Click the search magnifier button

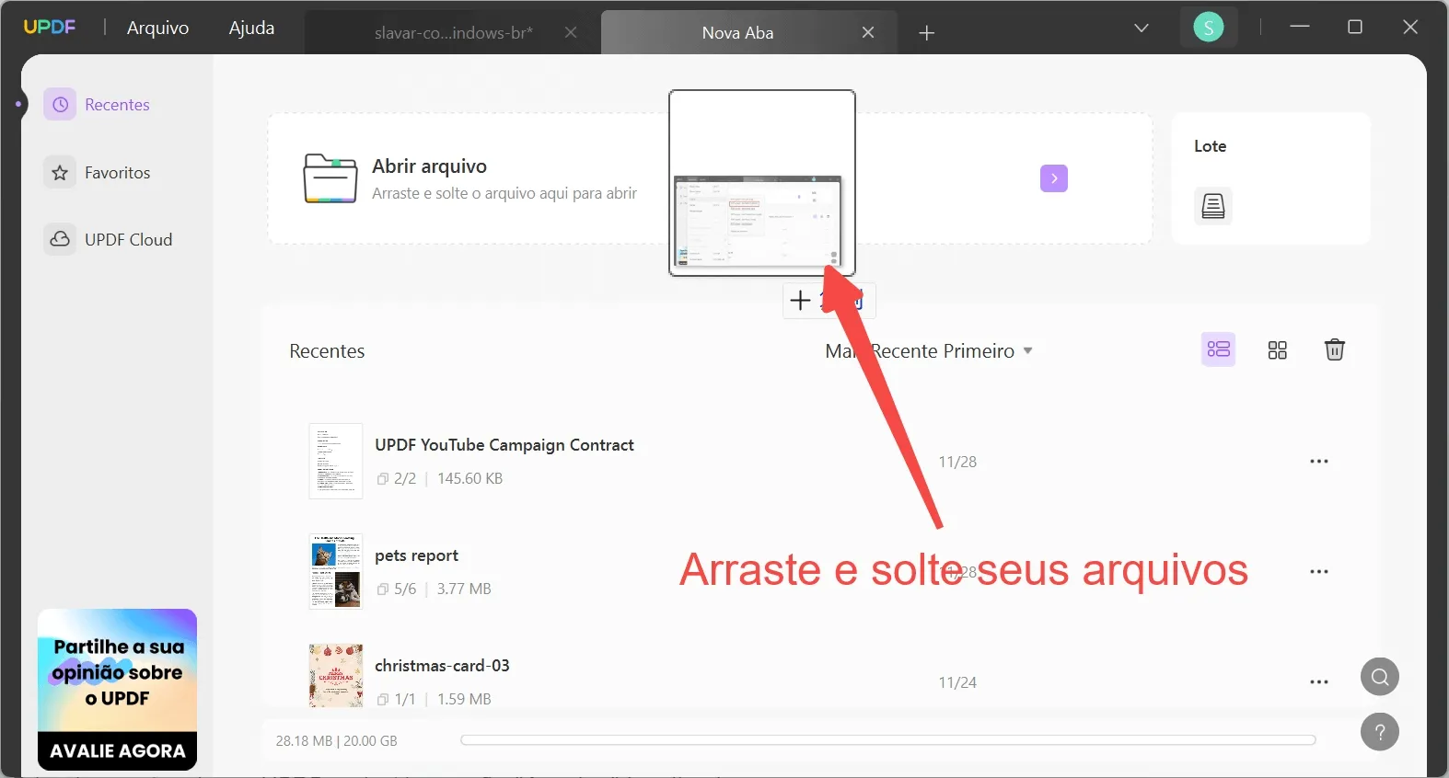point(1379,678)
